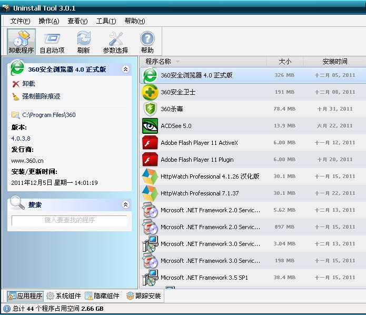Sort by 安装时间 install date column header

pos(334,62)
